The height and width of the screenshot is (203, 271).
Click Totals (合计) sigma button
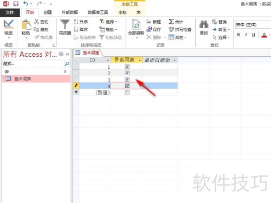pyautogui.click(x=176, y=22)
